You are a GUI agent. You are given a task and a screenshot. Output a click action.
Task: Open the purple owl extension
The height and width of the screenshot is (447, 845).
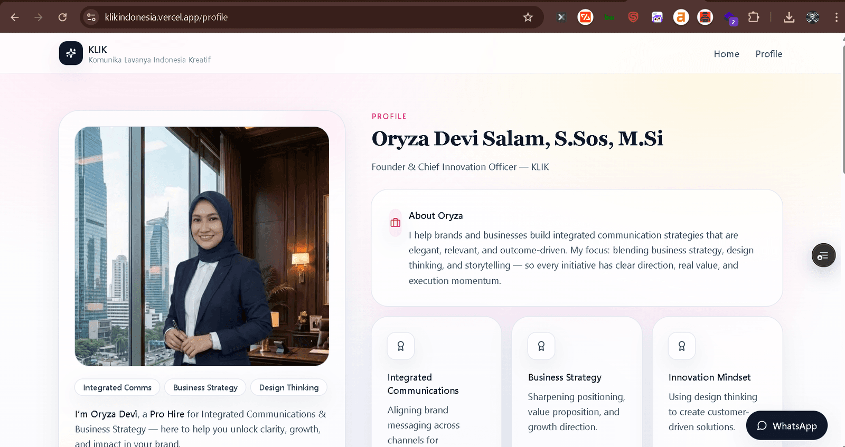tap(657, 17)
